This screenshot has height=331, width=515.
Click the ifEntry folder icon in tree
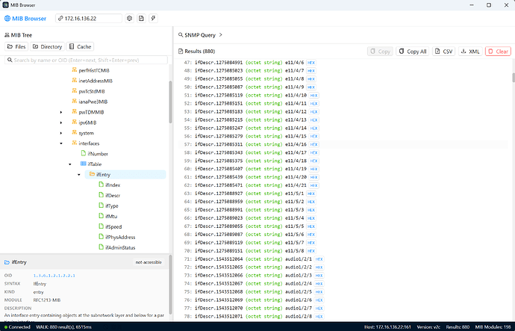point(93,174)
